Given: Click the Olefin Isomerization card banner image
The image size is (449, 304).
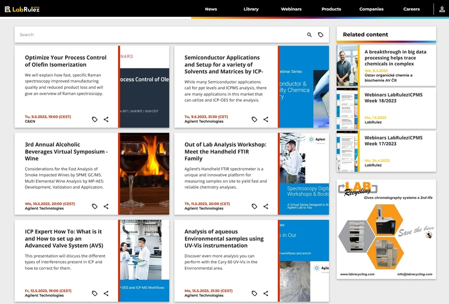Looking at the screenshot, I should click(x=144, y=87).
